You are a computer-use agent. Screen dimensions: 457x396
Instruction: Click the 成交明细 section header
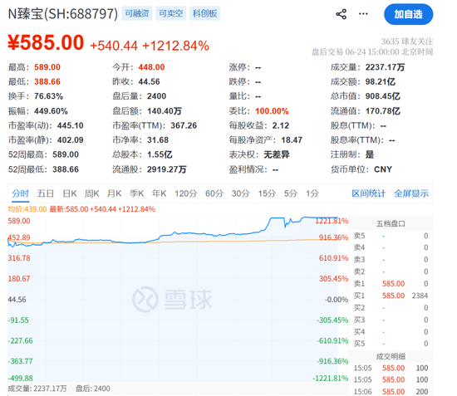tap(391, 356)
